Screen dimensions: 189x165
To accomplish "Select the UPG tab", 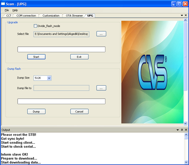I will (90, 15).
